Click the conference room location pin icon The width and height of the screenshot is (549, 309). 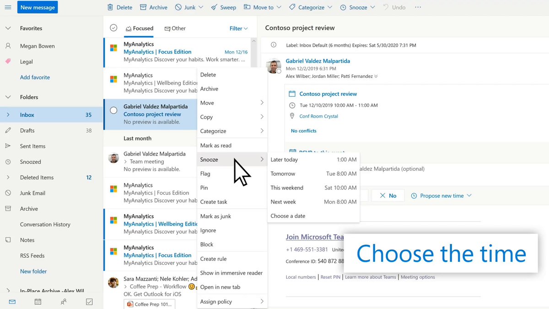pyautogui.click(x=292, y=116)
